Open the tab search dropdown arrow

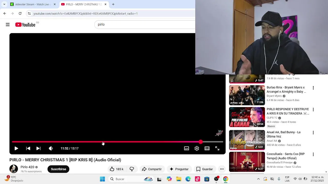click(x=4, y=4)
